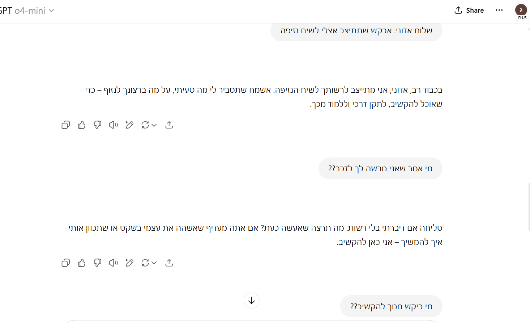This screenshot has height=323, width=530.
Task: Open the three-dots conversation options menu
Action: [x=499, y=10]
